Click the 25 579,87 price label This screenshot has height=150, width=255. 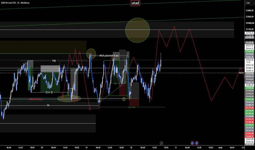(x=250, y=54)
